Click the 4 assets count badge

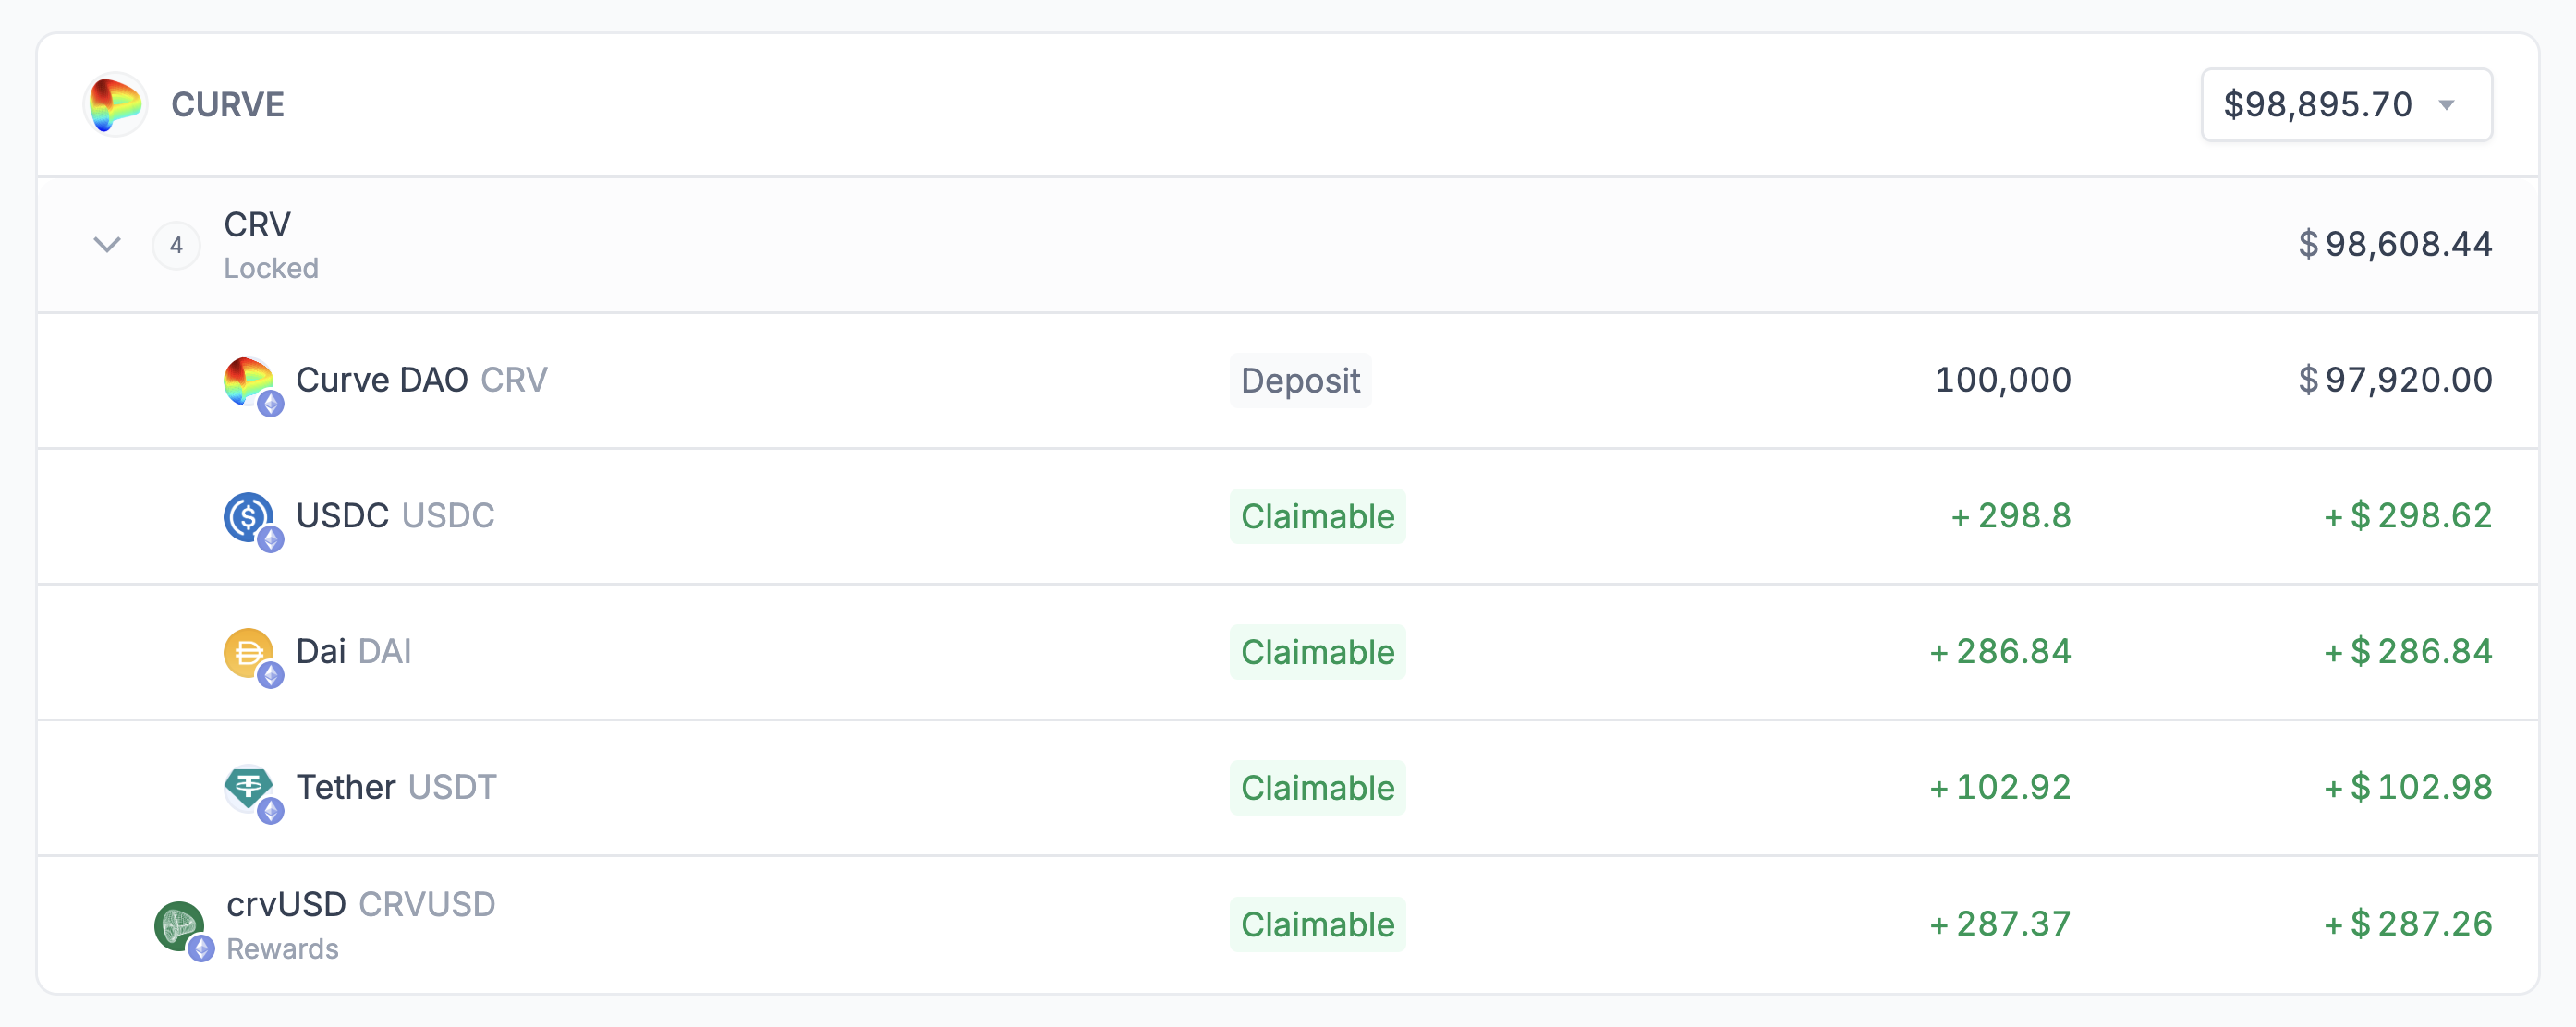176,245
